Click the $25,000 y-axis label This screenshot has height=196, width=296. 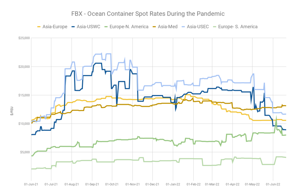coord(24,38)
